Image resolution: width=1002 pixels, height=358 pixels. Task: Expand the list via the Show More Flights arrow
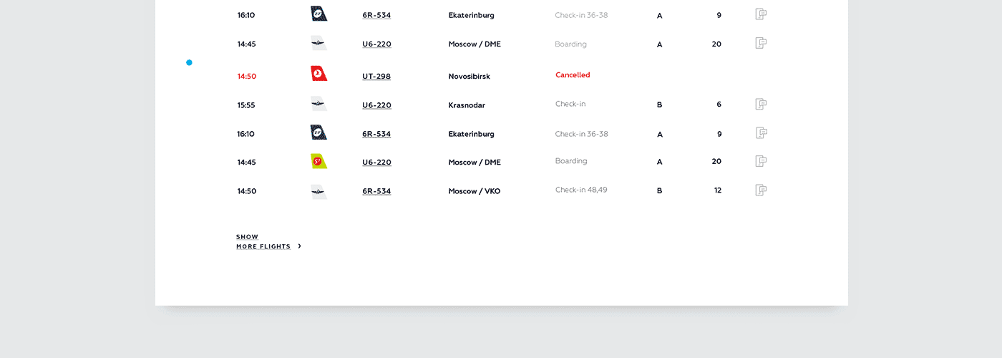pyautogui.click(x=299, y=246)
